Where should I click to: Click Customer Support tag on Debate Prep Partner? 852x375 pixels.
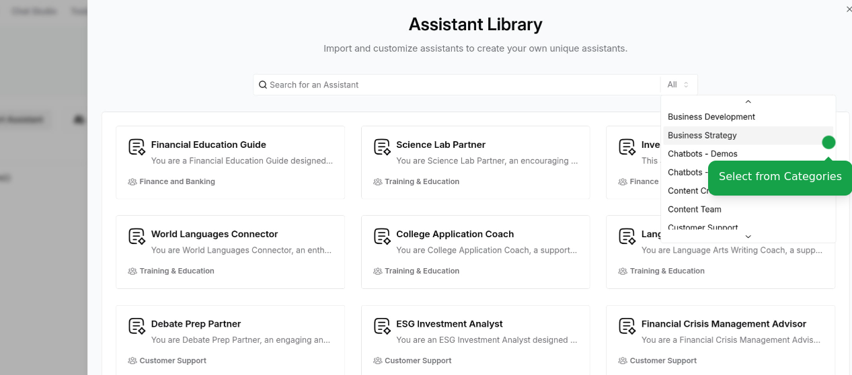[173, 361]
